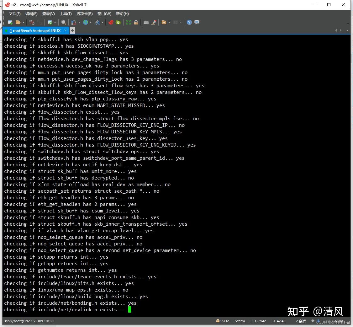Image resolution: width=353 pixels, height=327 pixels.
Task: Click the tab scroll right arrow
Action: tap(340, 30)
